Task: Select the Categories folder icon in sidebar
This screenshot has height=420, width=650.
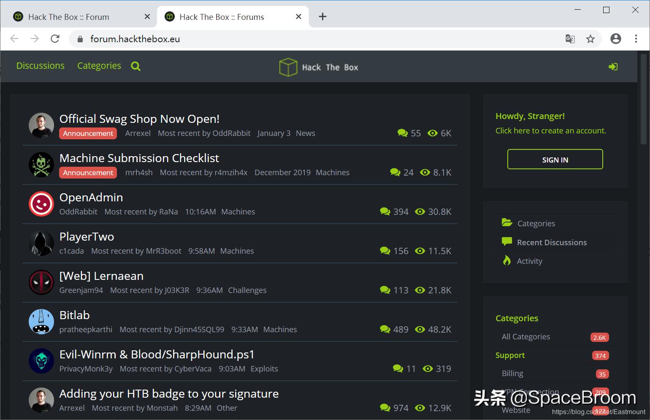Action: point(506,222)
